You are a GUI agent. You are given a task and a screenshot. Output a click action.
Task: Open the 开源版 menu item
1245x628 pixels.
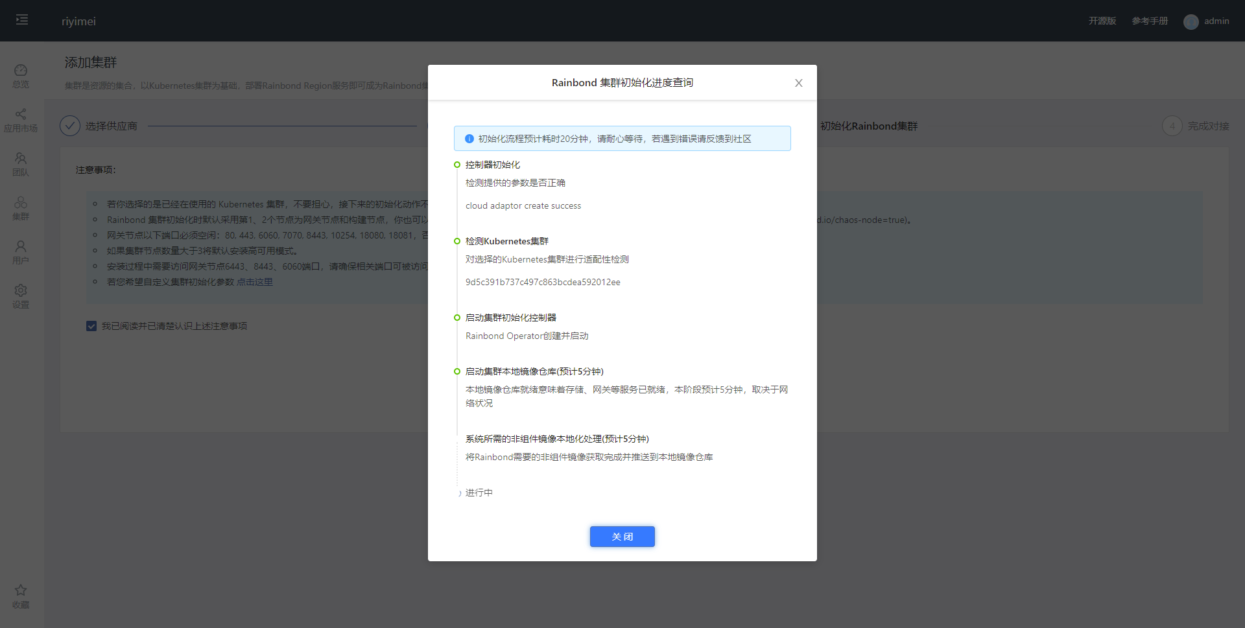coord(1102,21)
